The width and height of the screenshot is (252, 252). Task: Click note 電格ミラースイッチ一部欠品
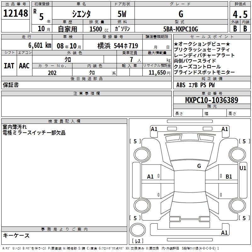[x=34, y=133]
